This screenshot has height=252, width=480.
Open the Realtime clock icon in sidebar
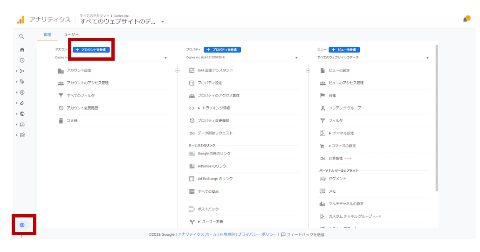click(22, 60)
